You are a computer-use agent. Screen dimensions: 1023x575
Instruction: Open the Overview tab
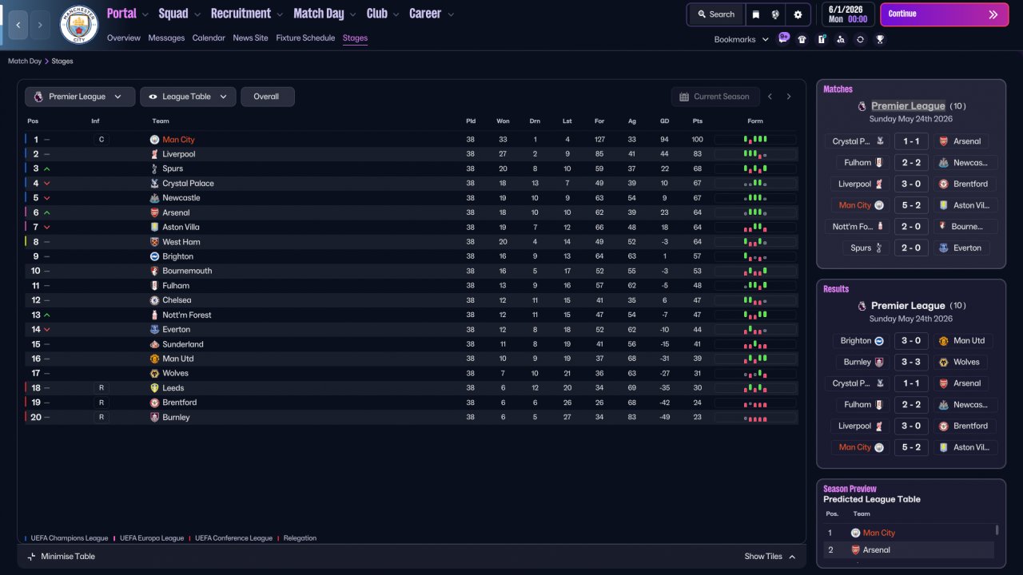click(x=124, y=38)
